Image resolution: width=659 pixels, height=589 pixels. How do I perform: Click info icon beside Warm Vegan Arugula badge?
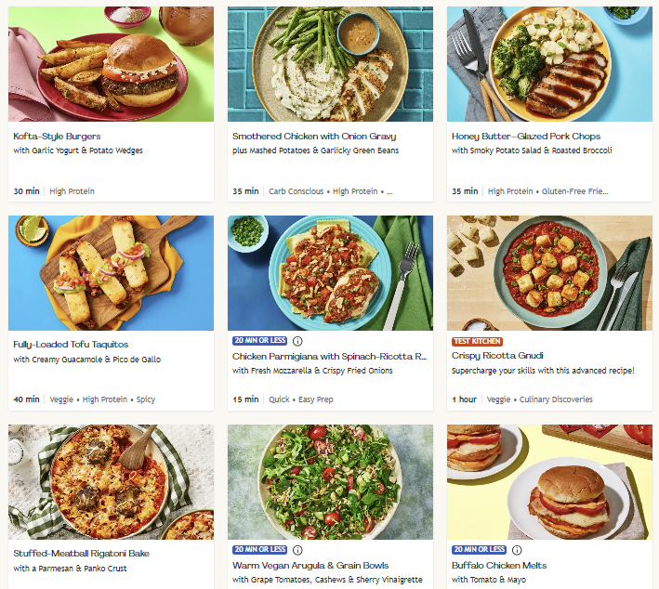297,550
